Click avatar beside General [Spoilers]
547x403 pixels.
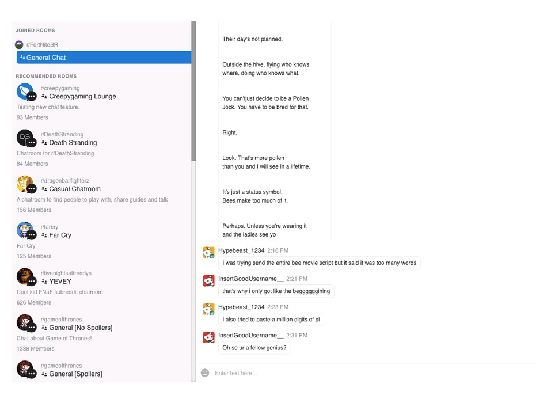pyautogui.click(x=25, y=370)
